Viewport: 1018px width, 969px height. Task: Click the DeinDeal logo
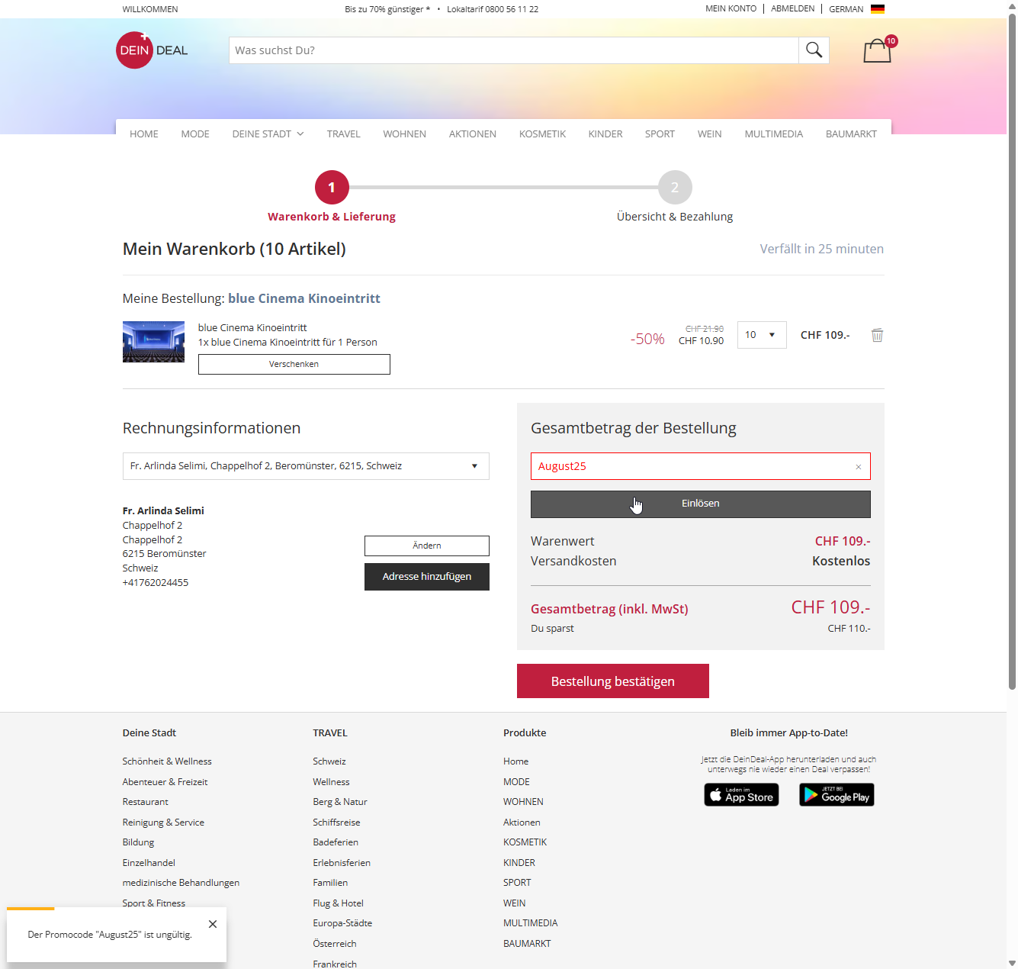tap(152, 50)
